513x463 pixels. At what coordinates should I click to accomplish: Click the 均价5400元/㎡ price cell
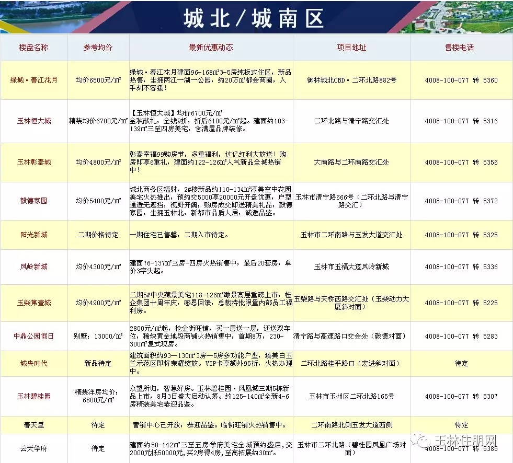98,201
